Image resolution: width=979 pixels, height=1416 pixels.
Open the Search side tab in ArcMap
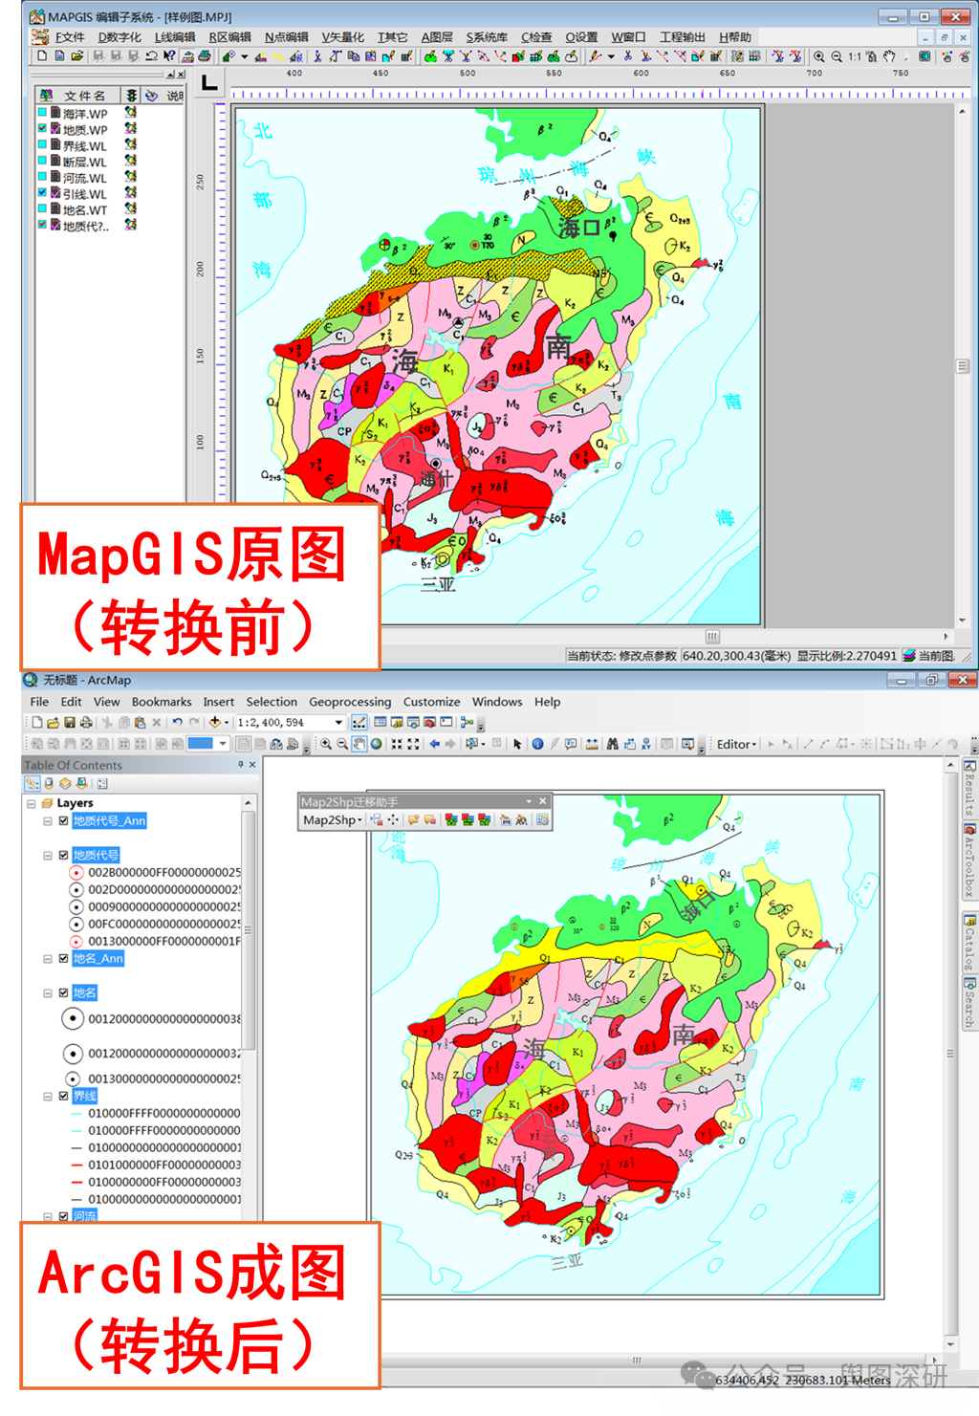pyautogui.click(x=969, y=1003)
